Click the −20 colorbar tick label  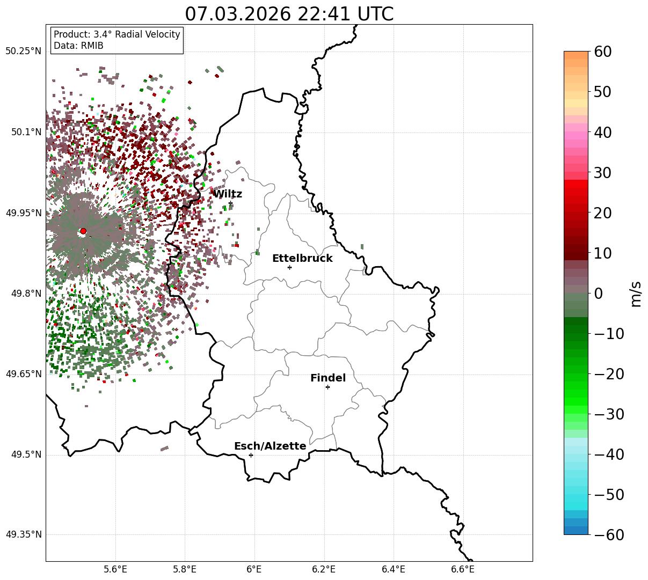pyautogui.click(x=609, y=373)
